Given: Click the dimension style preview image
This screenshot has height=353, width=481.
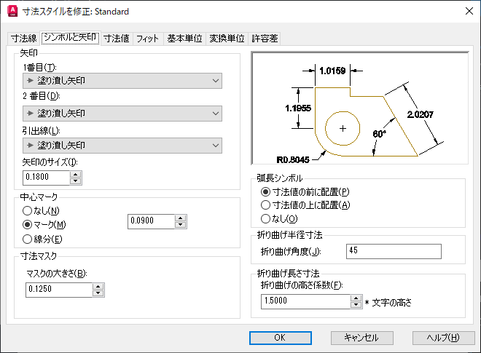Looking at the screenshot, I should tap(360, 108).
